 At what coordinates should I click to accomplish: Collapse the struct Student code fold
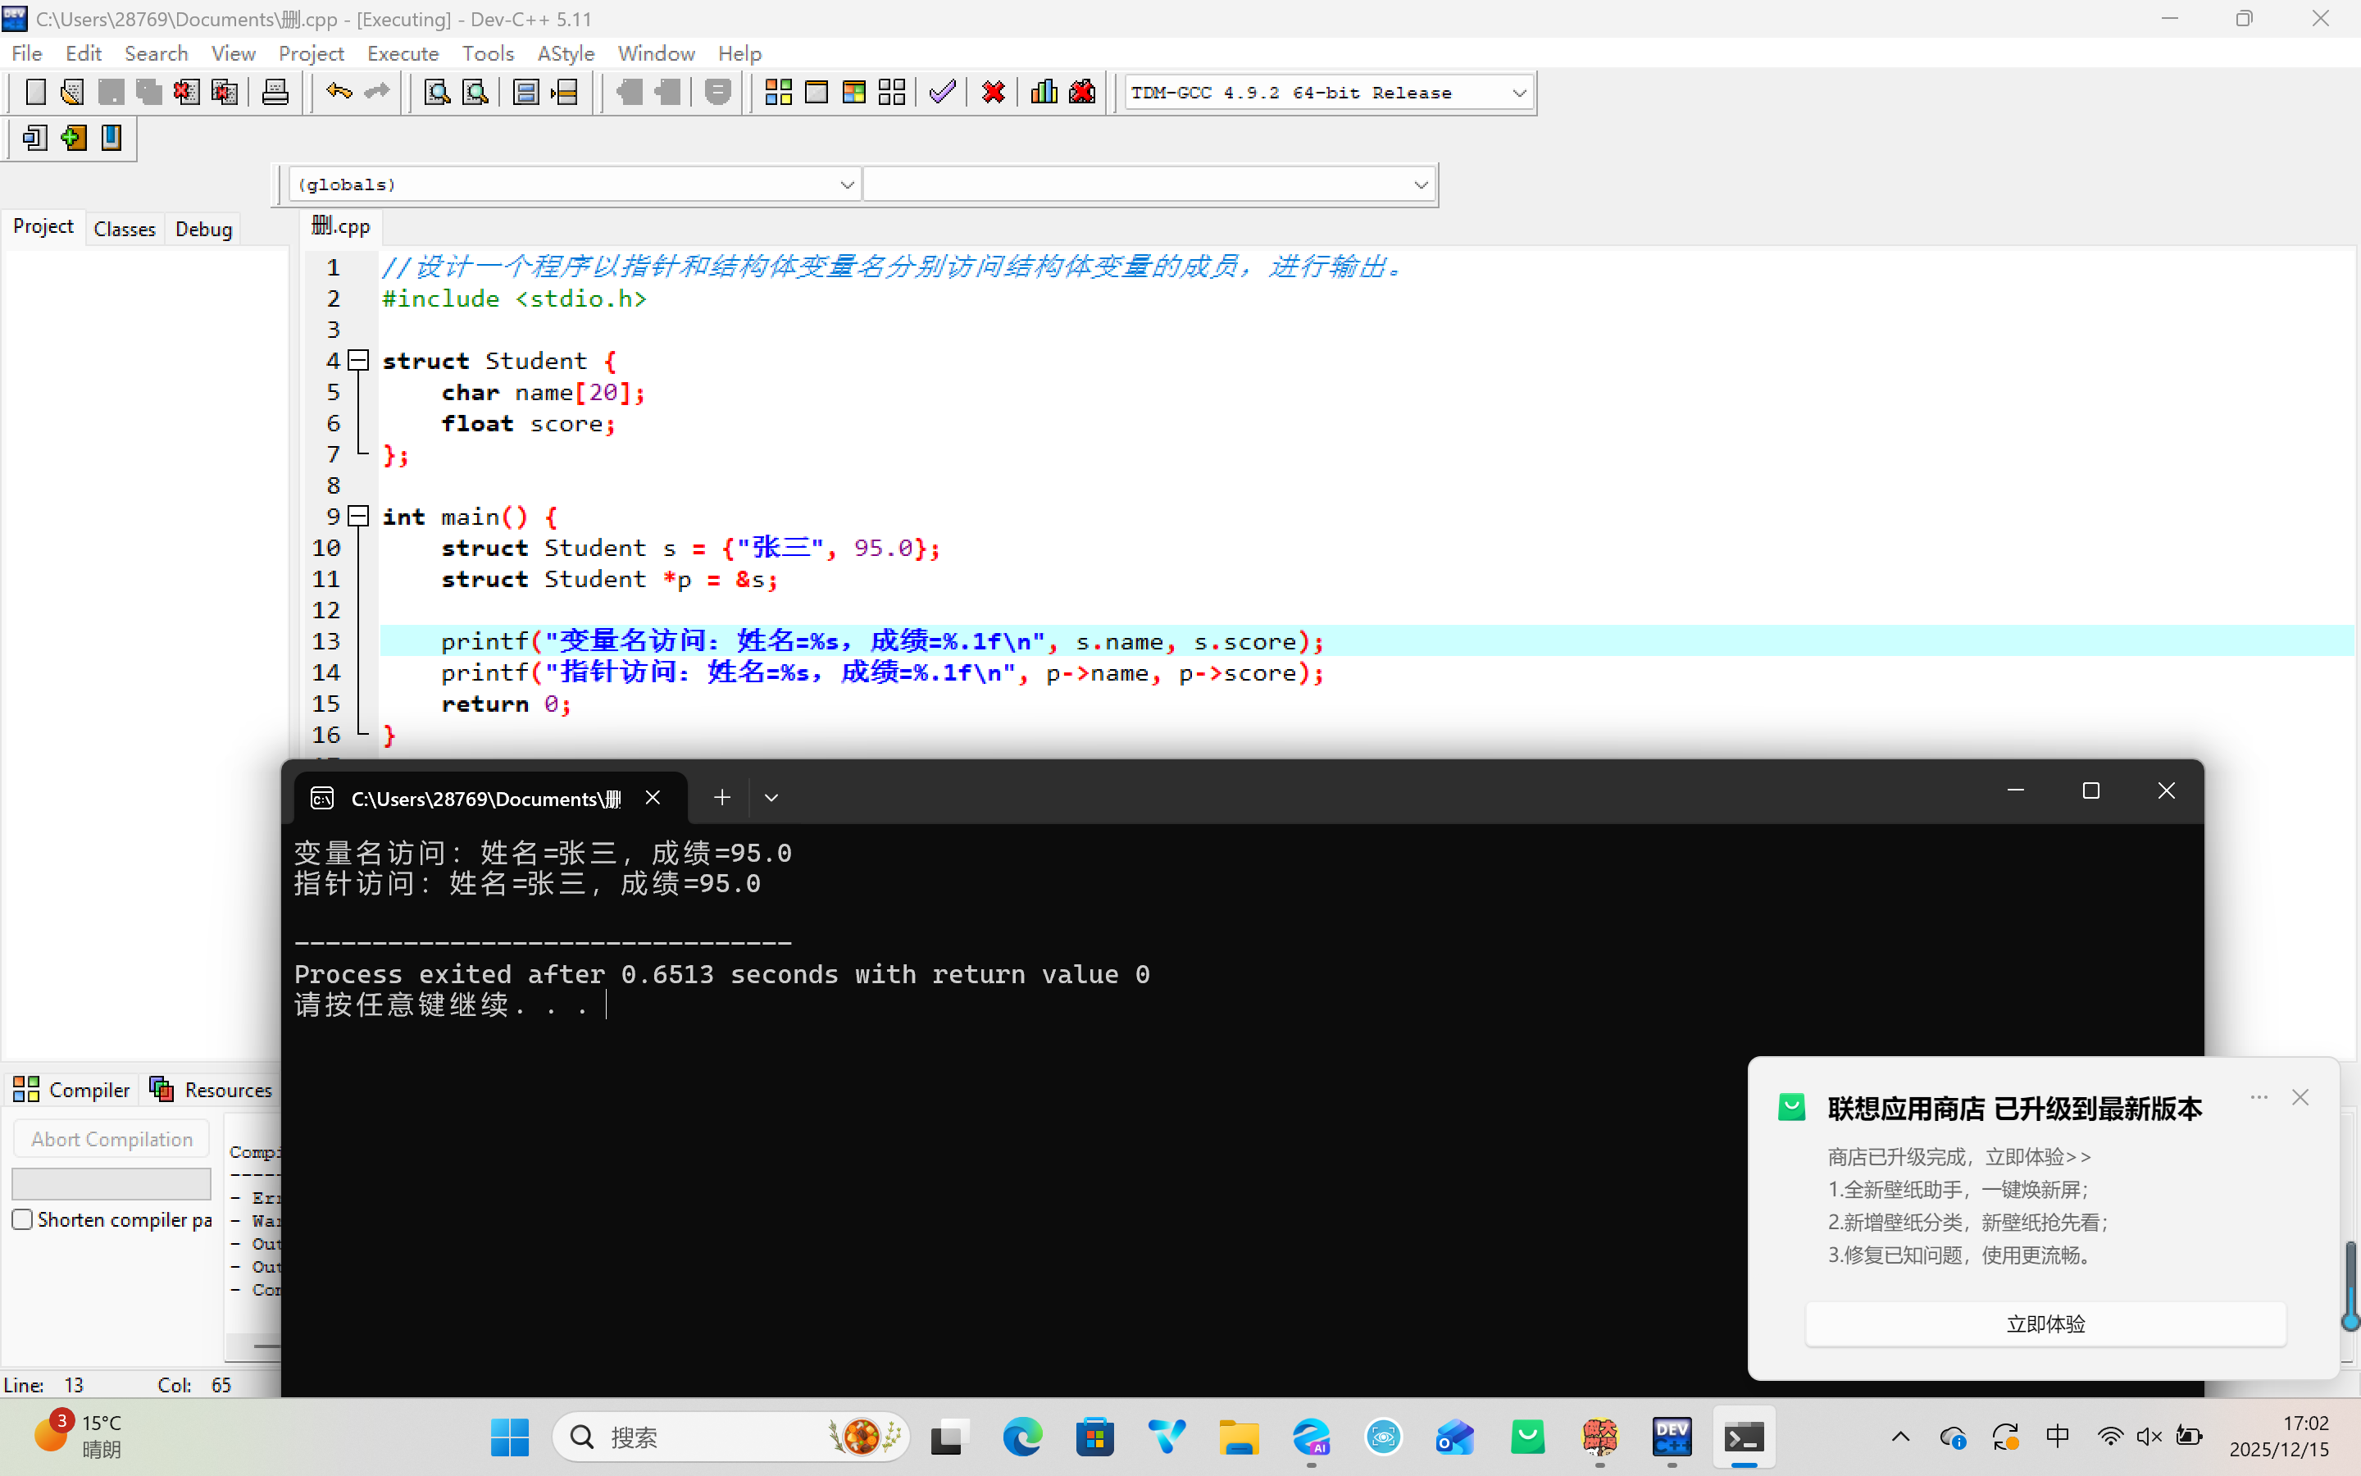click(359, 360)
